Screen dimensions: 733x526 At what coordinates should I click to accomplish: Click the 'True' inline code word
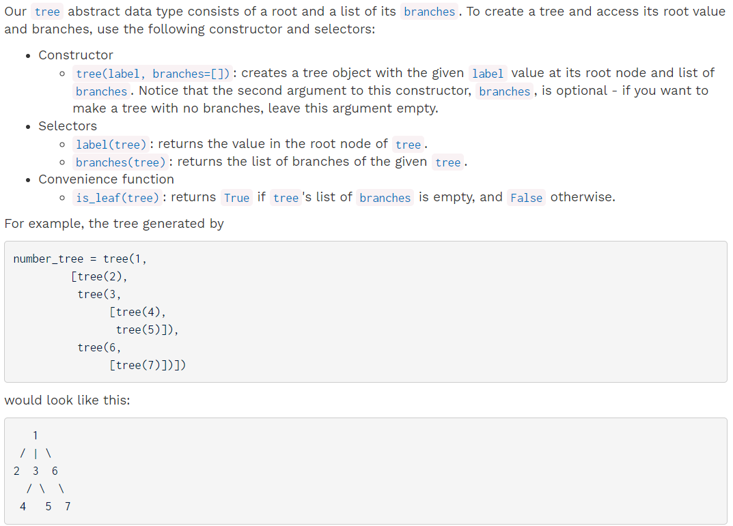coord(236,198)
